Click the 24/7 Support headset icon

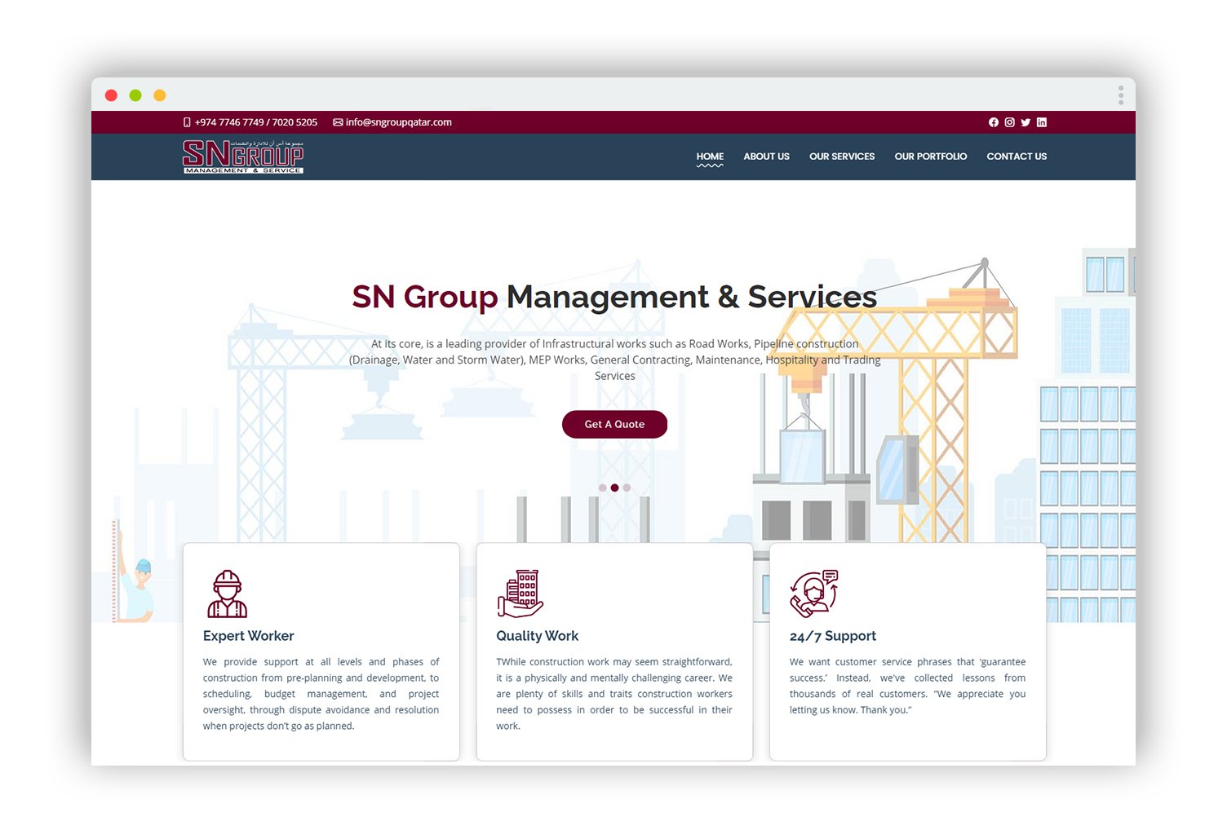pos(813,594)
